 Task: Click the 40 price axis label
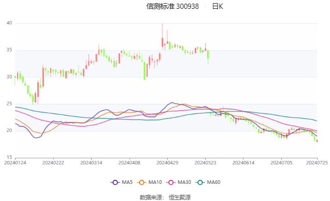click(x=9, y=23)
